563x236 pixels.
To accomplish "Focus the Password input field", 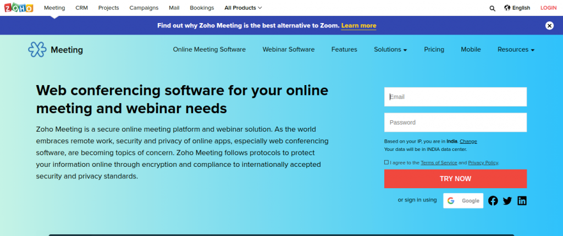I will (x=455, y=122).
